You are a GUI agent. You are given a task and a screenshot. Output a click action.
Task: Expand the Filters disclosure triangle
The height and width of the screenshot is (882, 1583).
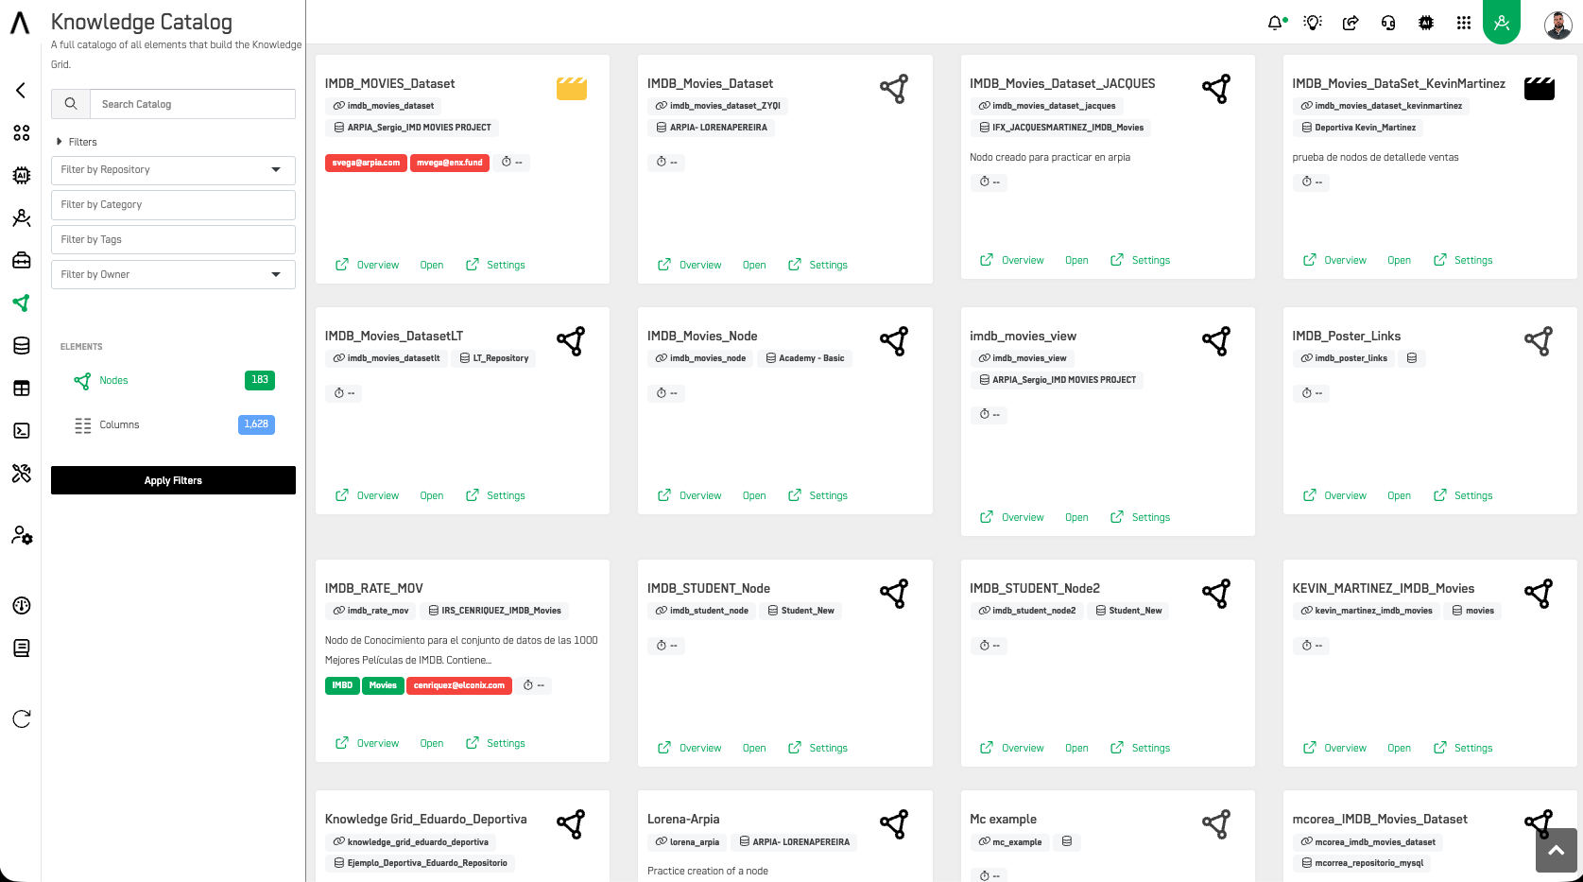[x=60, y=142]
